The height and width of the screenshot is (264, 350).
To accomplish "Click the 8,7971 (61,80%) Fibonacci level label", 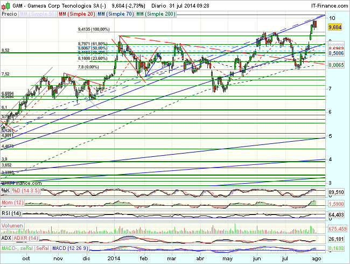I will pos(93,44).
